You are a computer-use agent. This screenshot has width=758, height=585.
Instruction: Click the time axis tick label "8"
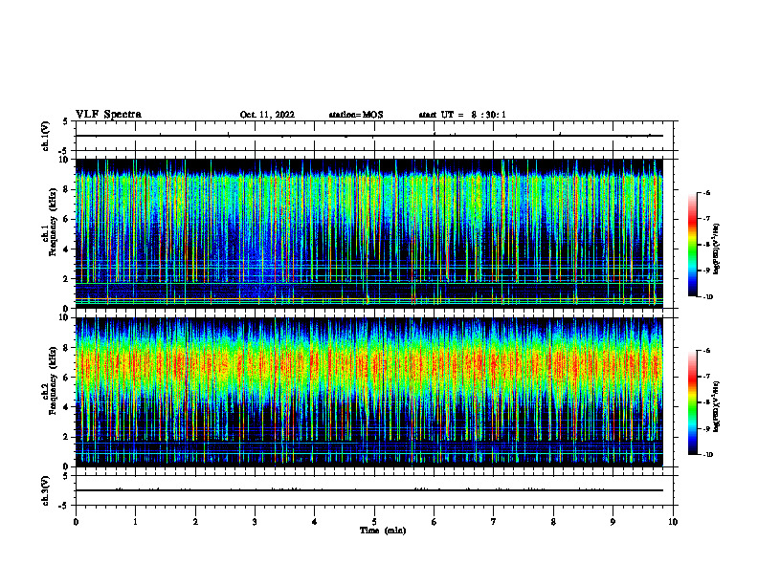click(x=553, y=522)
